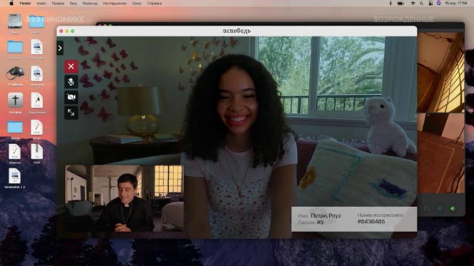Click the date and time in menu bar
The image size is (474, 266).
456,3
